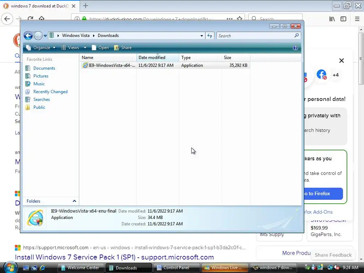Bookmark the page with the star icon
This screenshot has height=273, width=364.
(240, 18)
